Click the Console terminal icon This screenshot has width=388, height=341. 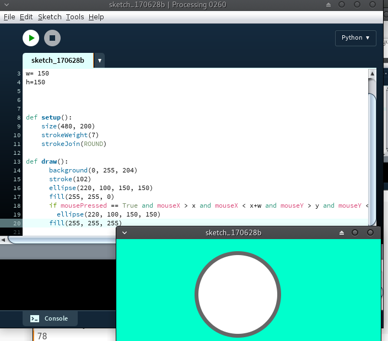click(x=34, y=318)
